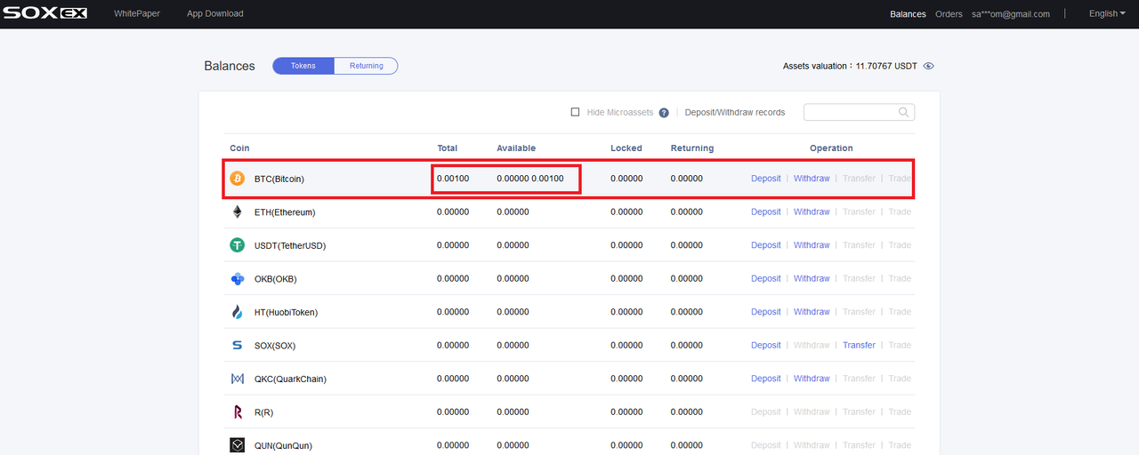
Task: Switch to the Returning toggle tab
Action: tap(366, 66)
